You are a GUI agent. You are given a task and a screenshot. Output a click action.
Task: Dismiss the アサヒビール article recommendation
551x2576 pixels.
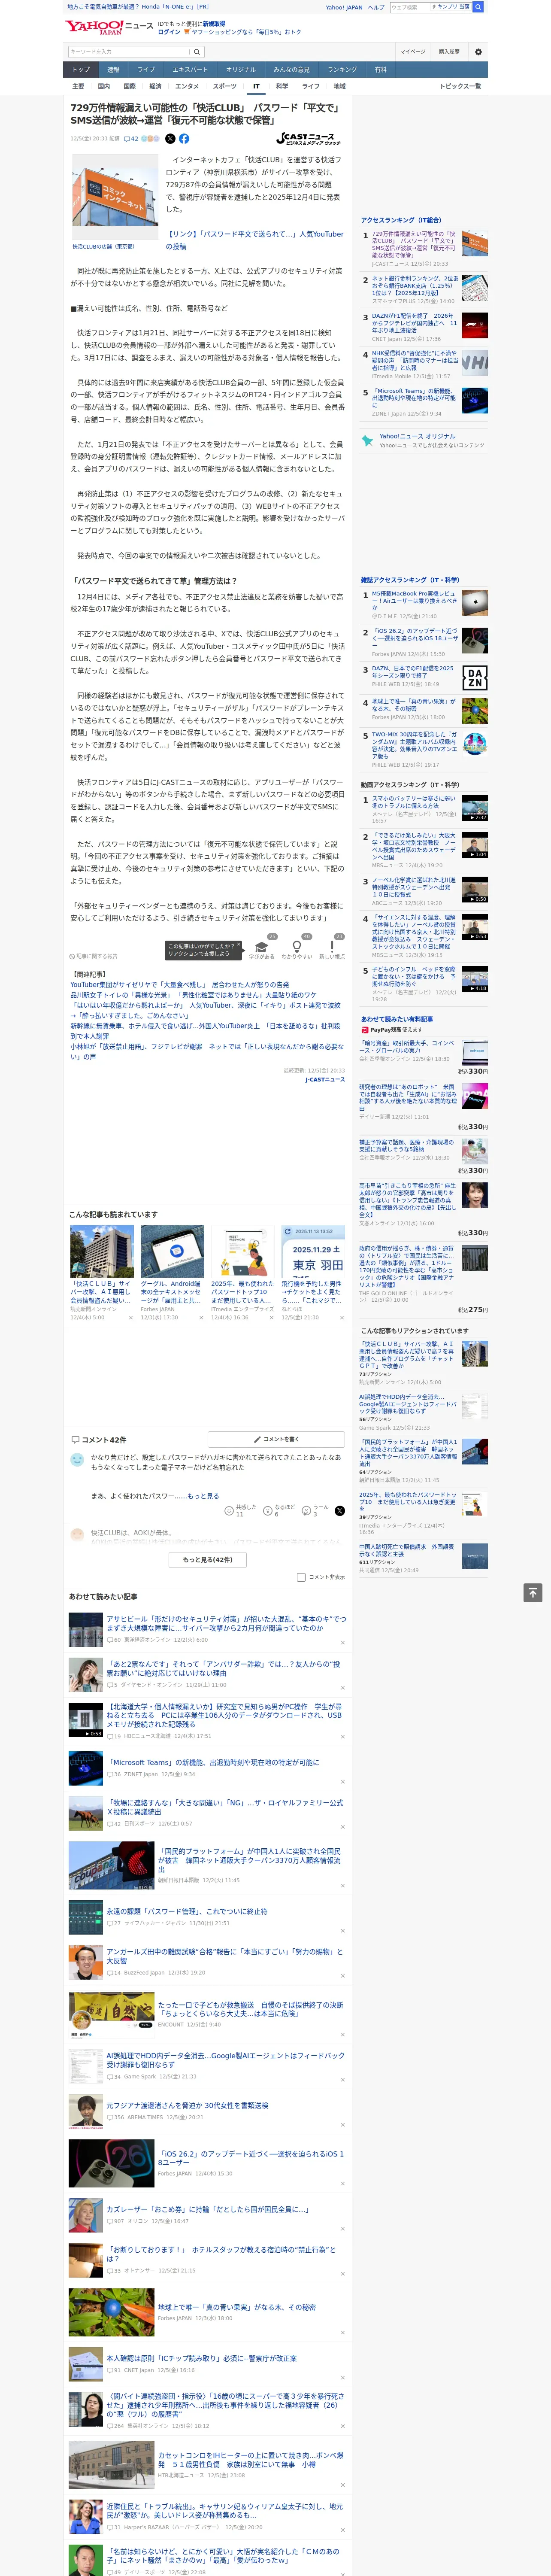point(342,1643)
